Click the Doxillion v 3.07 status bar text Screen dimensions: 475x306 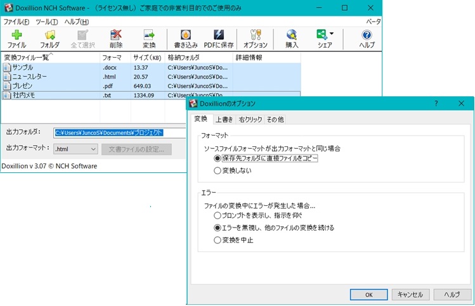point(49,166)
